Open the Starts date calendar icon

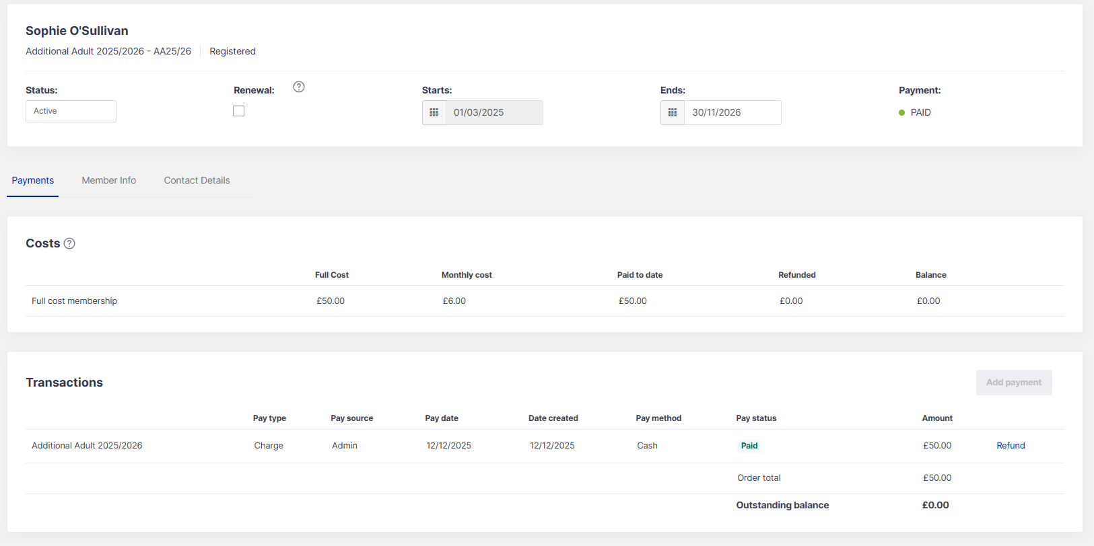pyautogui.click(x=434, y=112)
